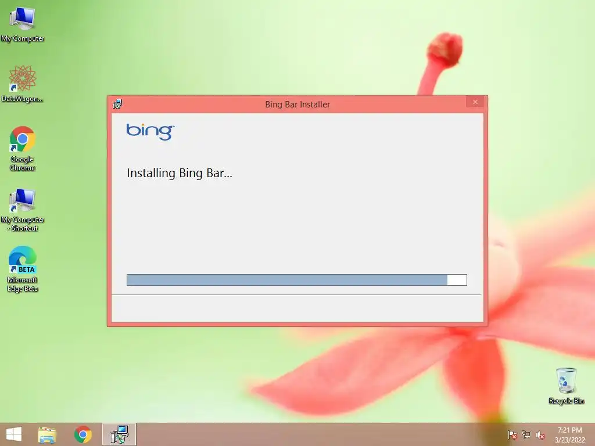
Task: Open My Computer desktop icon
Action: [23, 24]
